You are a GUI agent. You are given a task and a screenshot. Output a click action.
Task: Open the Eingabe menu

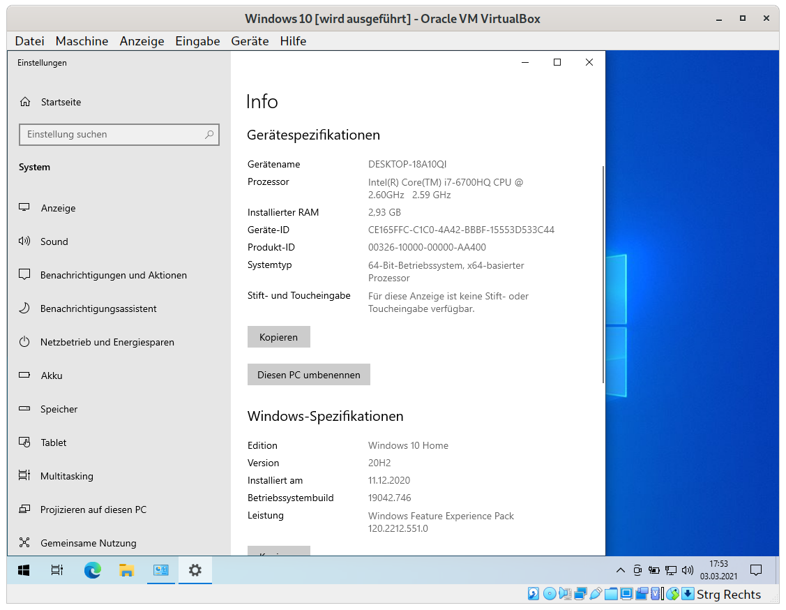197,41
